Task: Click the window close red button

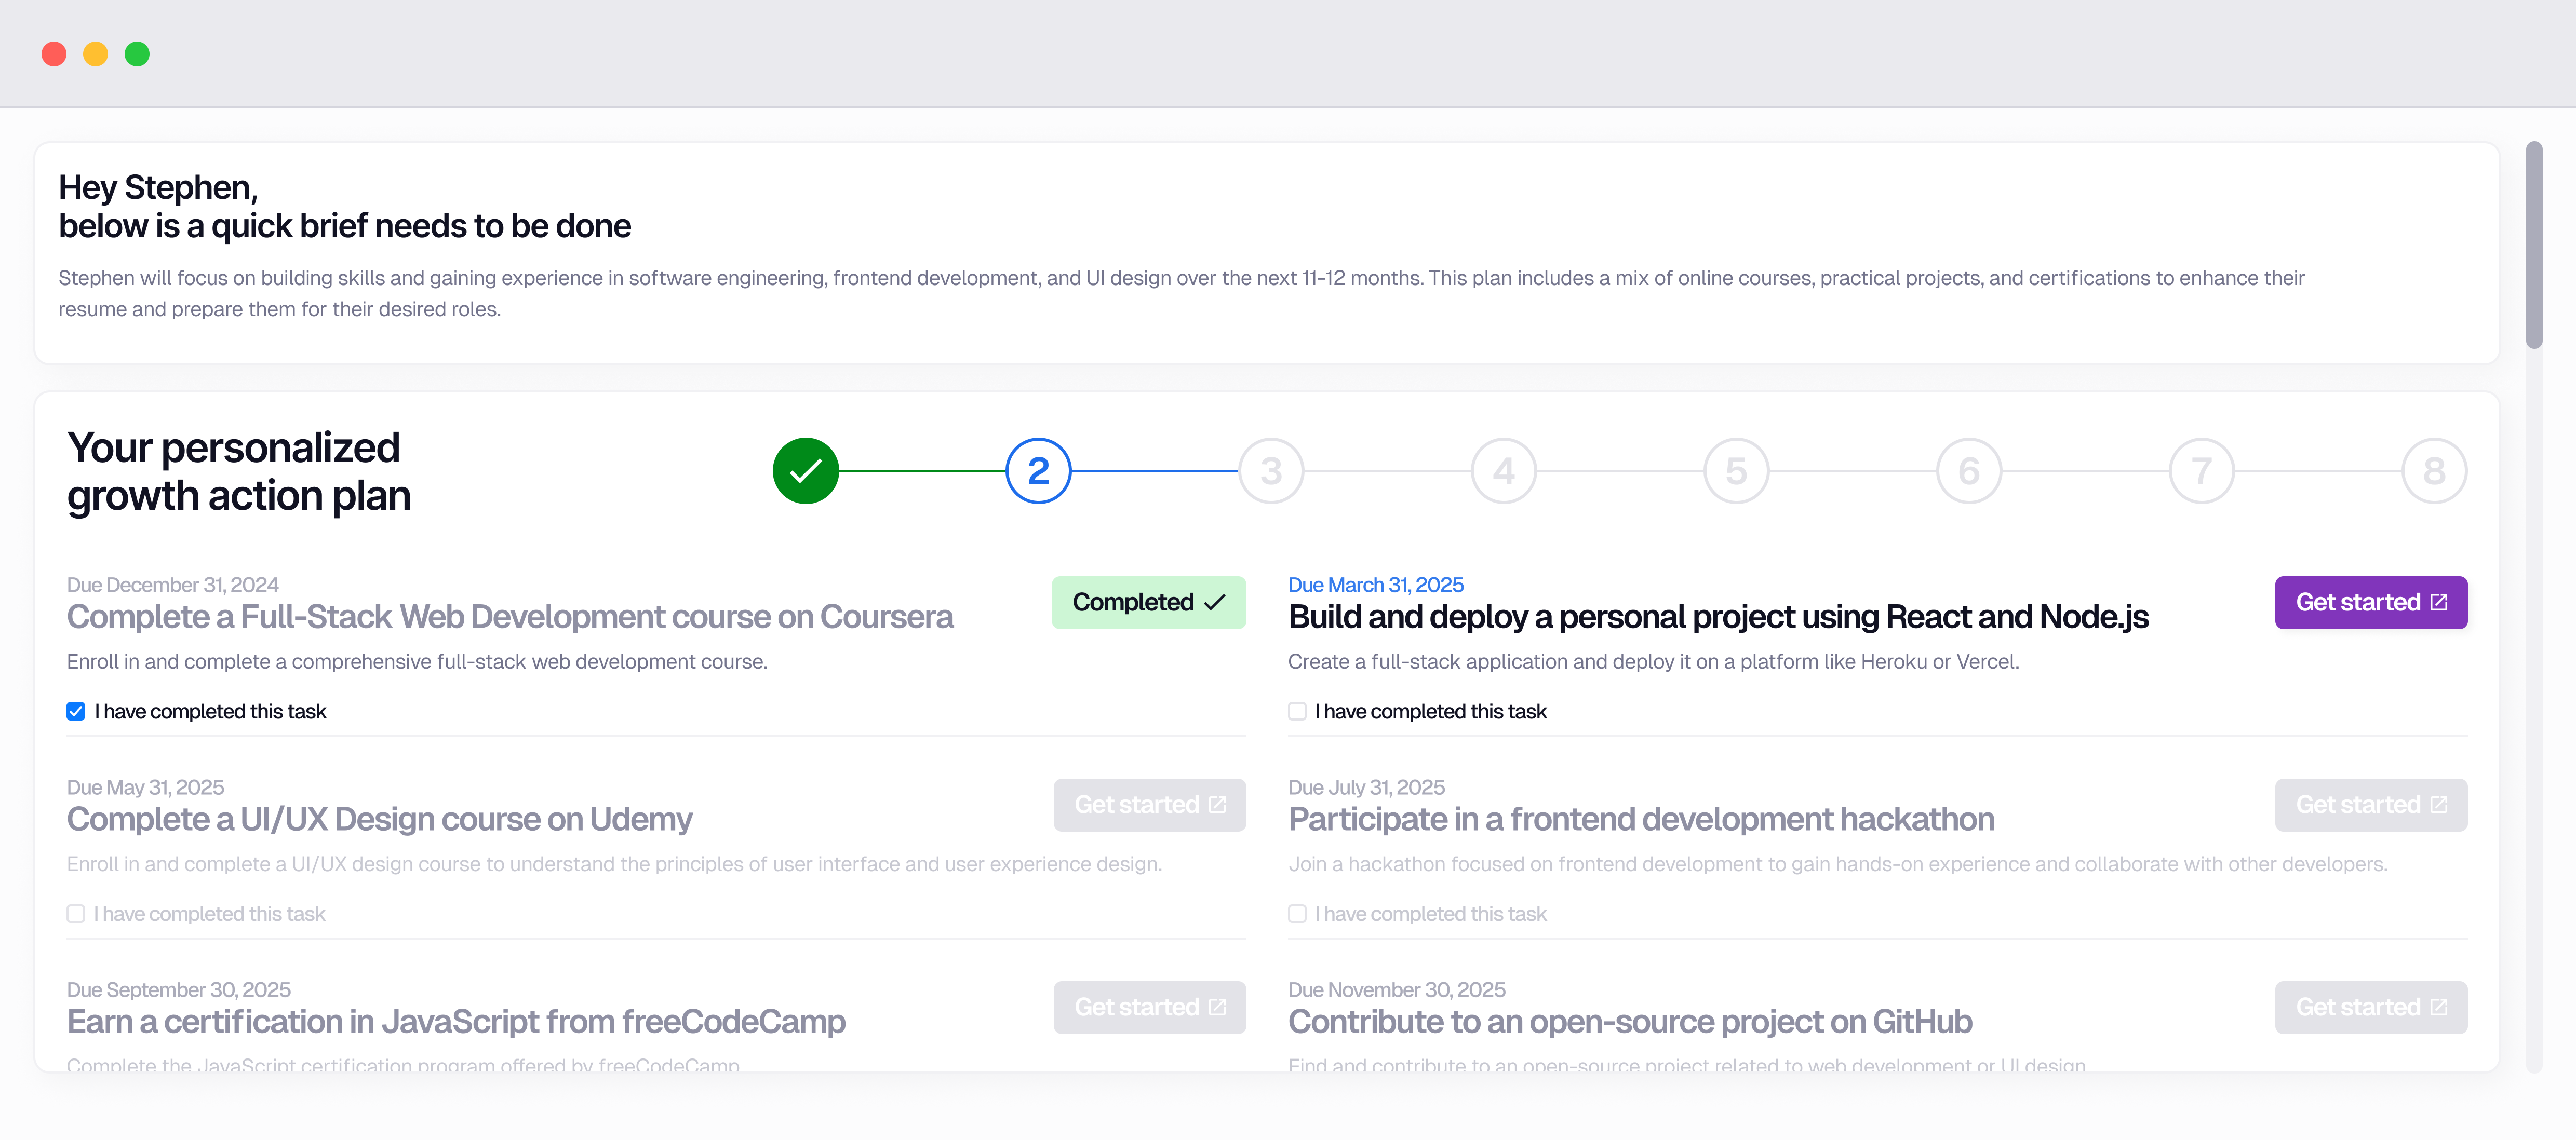Action: click(54, 54)
